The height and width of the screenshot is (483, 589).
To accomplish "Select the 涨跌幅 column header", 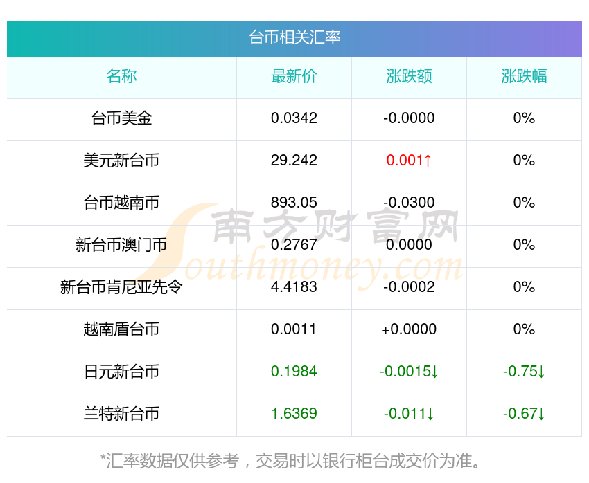I will (524, 76).
